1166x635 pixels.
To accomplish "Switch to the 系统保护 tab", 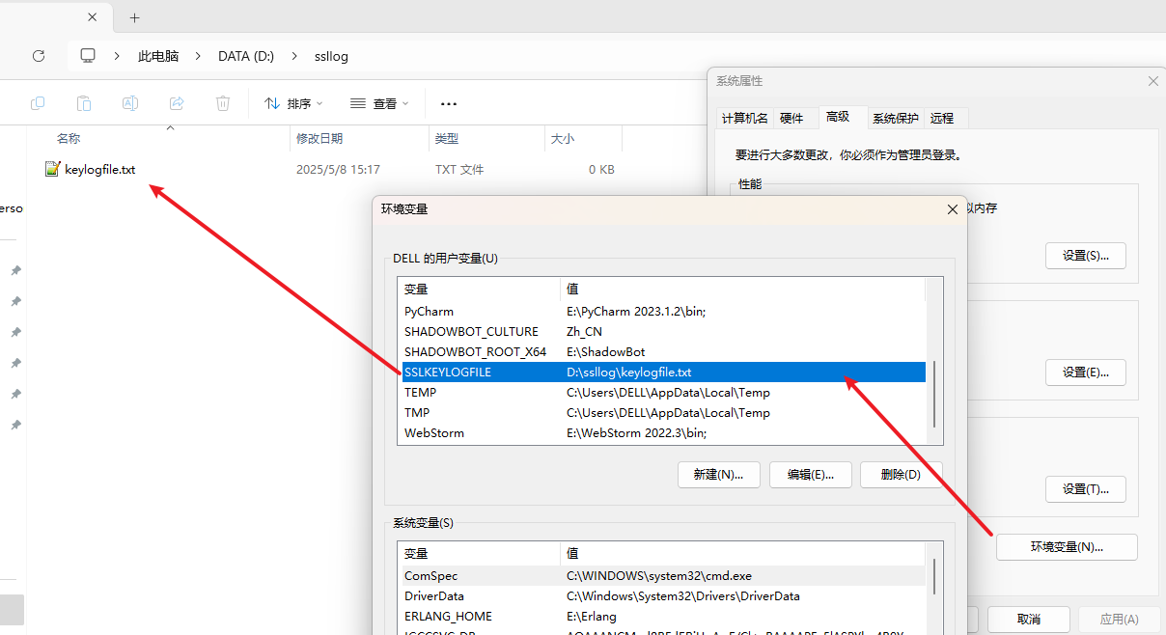I will [x=895, y=118].
